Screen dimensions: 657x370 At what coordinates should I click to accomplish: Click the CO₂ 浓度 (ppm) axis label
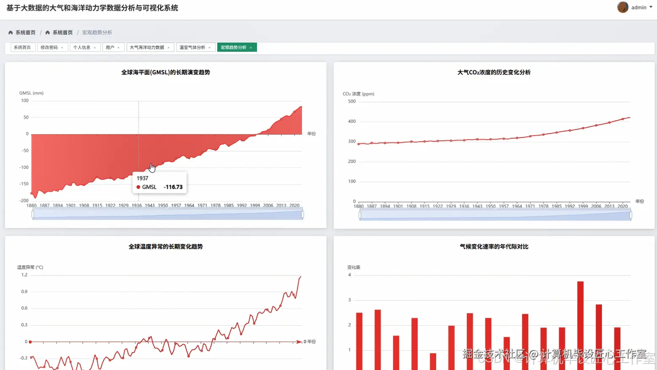click(359, 94)
